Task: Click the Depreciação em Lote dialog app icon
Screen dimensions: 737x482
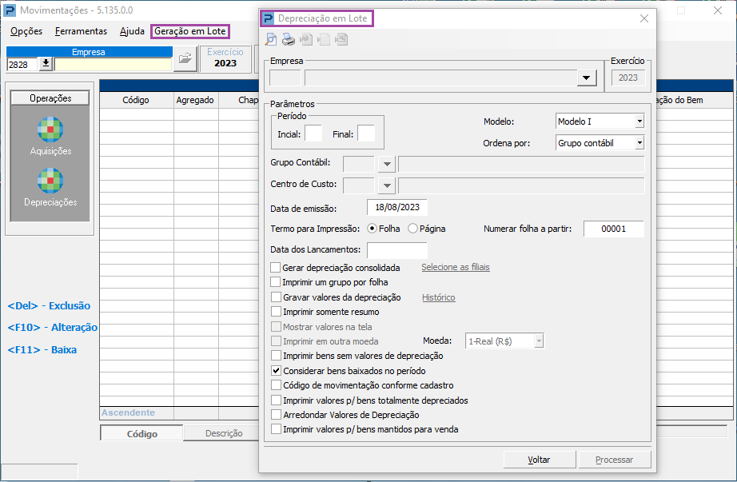Action: (268, 18)
